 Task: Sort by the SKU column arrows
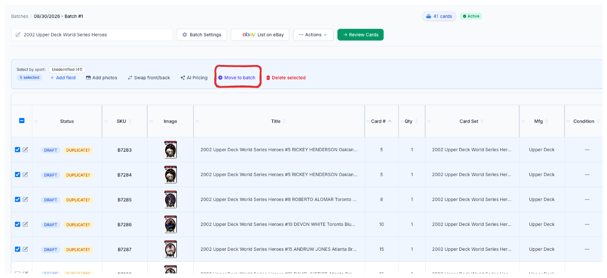130,121
